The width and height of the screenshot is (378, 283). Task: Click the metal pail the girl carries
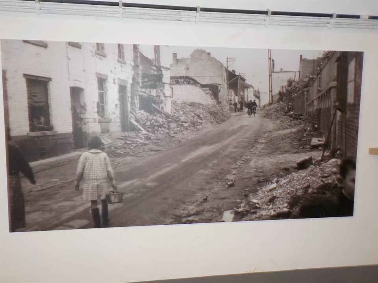tap(115, 197)
